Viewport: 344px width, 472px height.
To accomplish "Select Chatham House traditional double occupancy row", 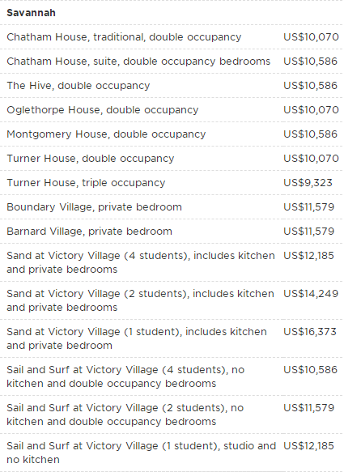I will pyautogui.click(x=172, y=37).
